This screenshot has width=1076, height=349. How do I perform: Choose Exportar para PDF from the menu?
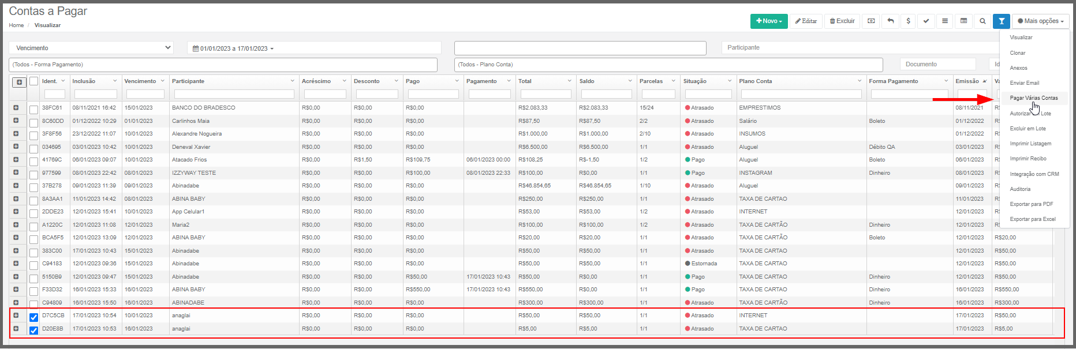[x=1032, y=204]
